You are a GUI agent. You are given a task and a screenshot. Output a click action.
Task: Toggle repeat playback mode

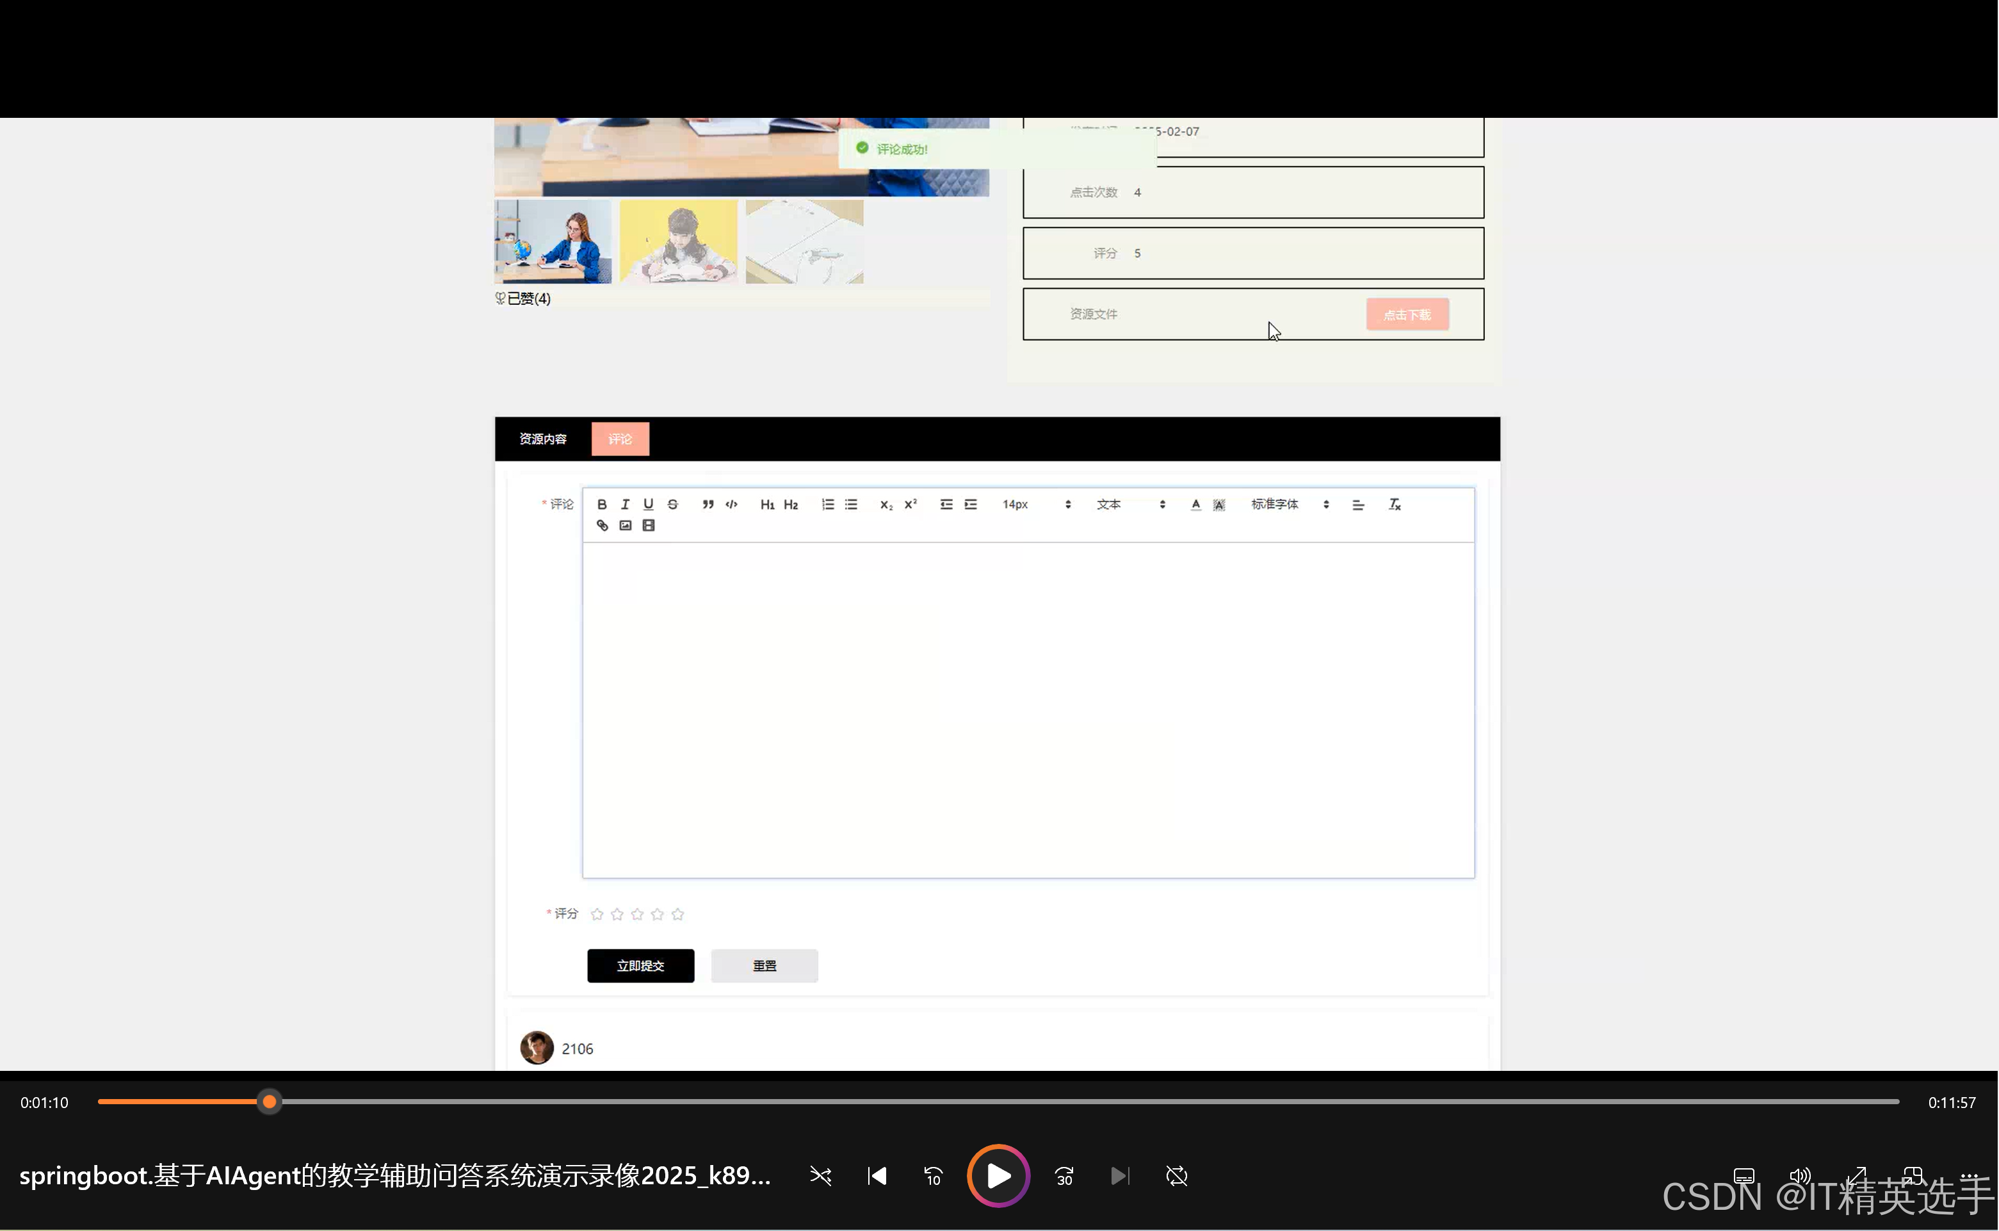tap(1176, 1176)
